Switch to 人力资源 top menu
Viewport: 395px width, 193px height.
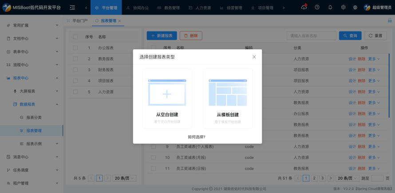point(200,8)
